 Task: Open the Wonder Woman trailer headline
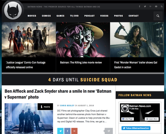click(x=136, y=65)
